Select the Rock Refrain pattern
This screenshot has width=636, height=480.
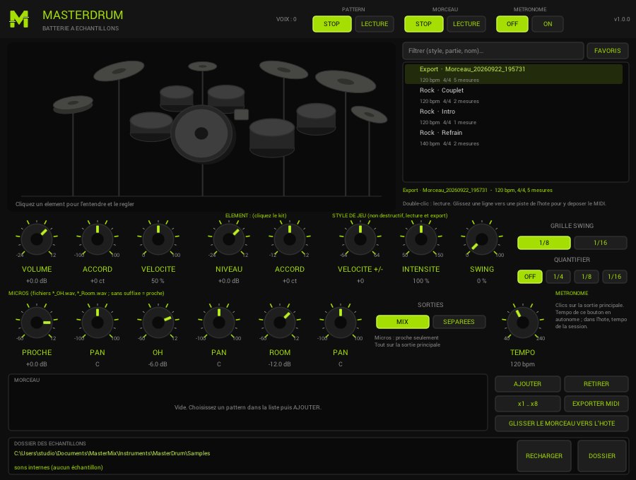514,138
